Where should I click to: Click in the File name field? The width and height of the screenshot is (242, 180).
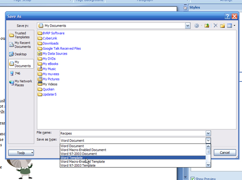[x=133, y=134]
